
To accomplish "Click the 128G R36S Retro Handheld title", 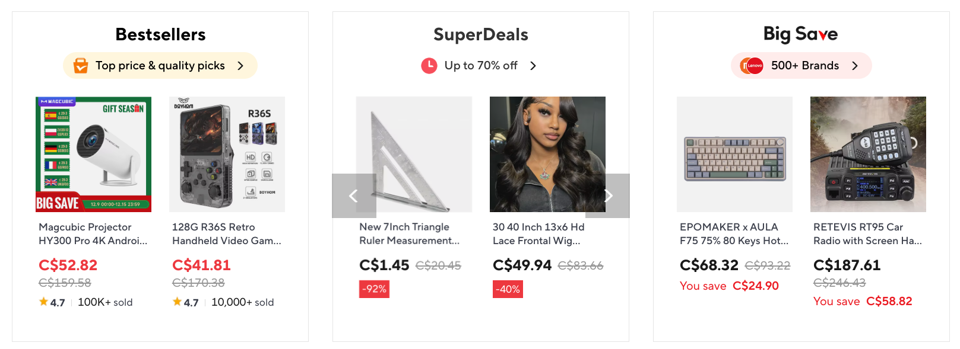I will click(226, 233).
